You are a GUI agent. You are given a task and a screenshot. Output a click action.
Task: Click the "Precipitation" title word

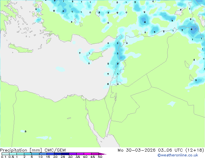coord(14,150)
